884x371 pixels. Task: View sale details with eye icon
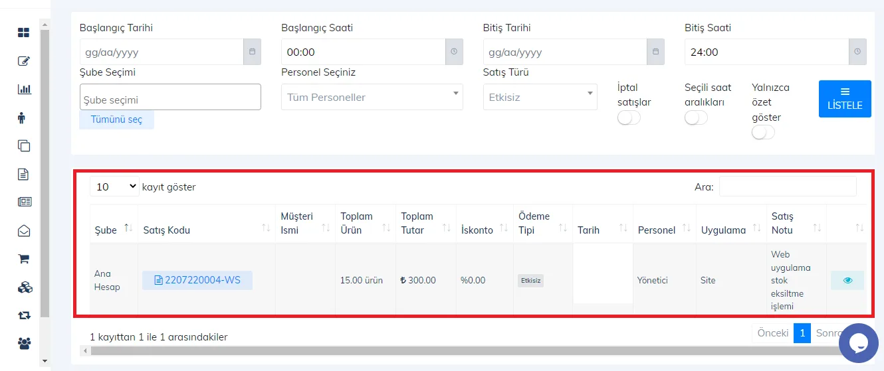(847, 280)
